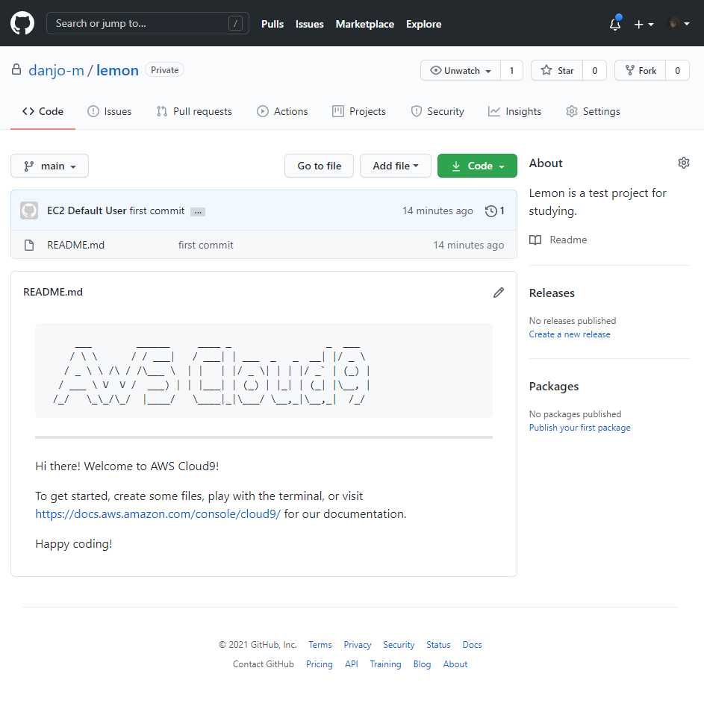Select the Projects tab

pyautogui.click(x=359, y=111)
